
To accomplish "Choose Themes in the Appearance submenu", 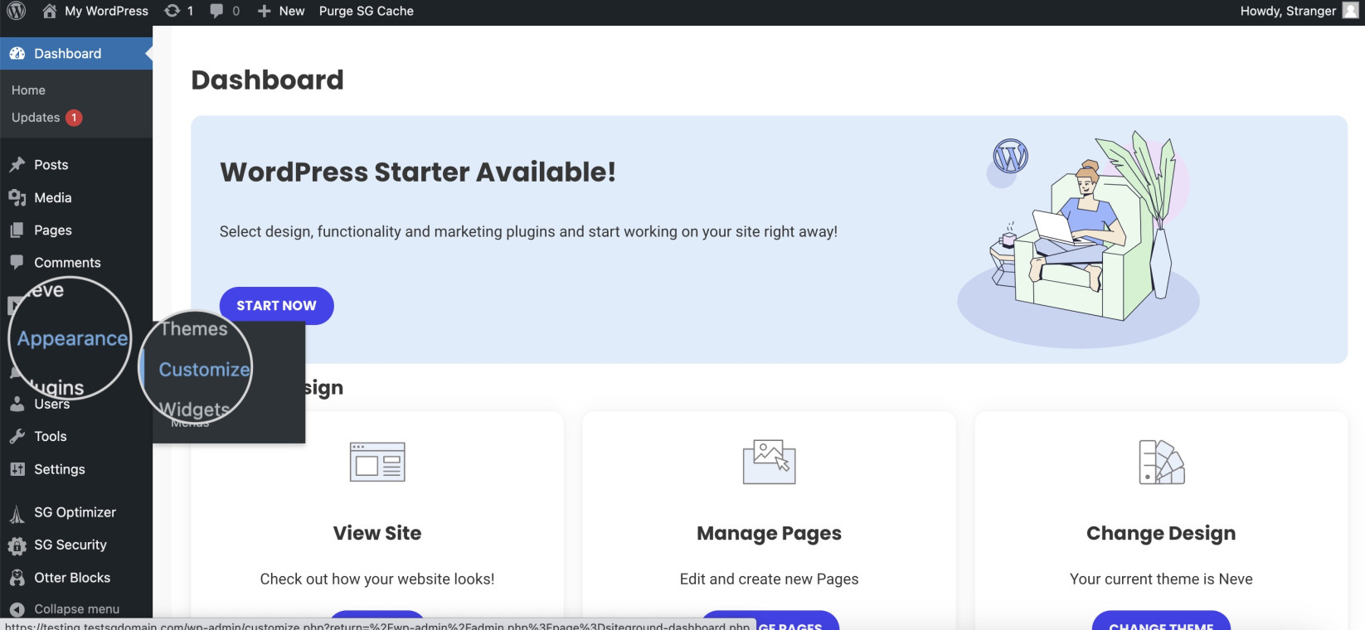I will (194, 329).
